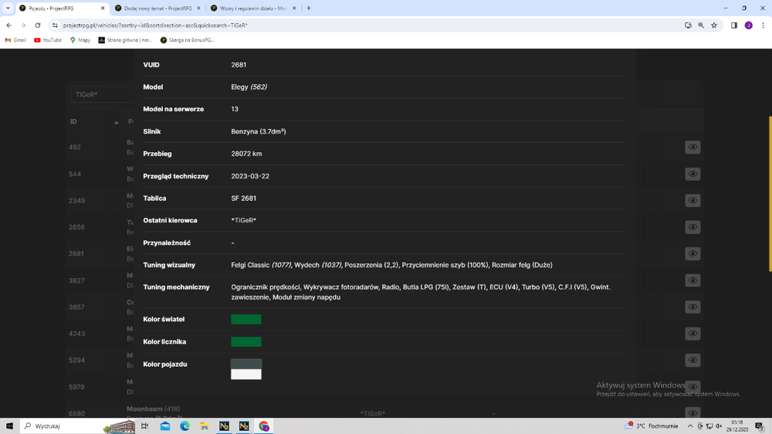
Task: Reload the page with the refresh icon
Action: (38, 25)
